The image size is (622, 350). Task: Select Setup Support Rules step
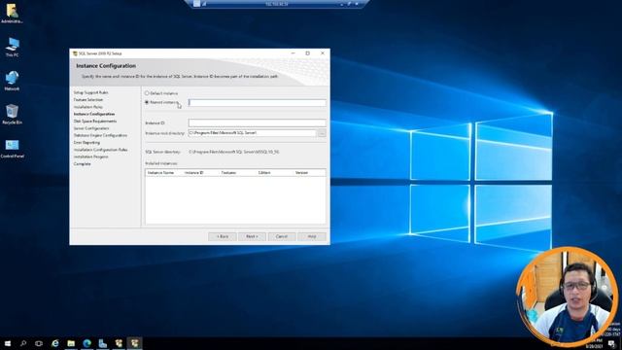click(x=90, y=92)
